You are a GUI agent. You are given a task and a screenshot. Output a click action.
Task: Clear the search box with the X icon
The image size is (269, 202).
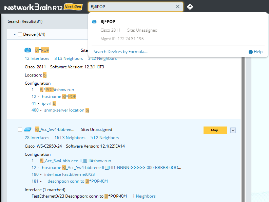178,7
